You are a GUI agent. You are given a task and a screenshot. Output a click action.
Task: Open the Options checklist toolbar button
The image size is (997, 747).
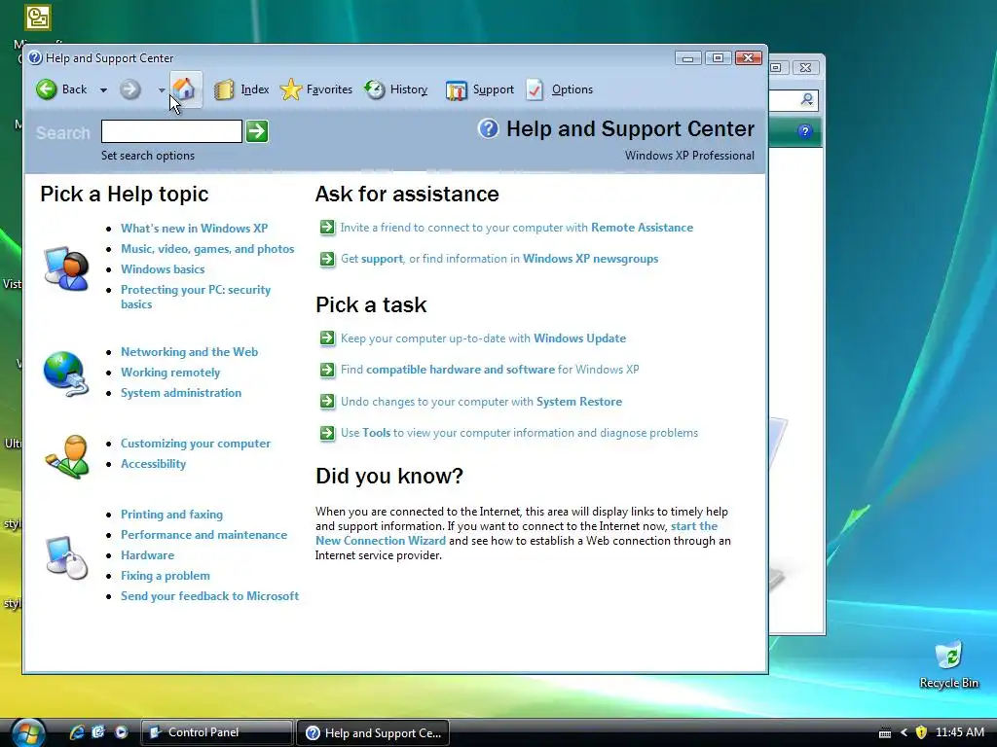[560, 89]
